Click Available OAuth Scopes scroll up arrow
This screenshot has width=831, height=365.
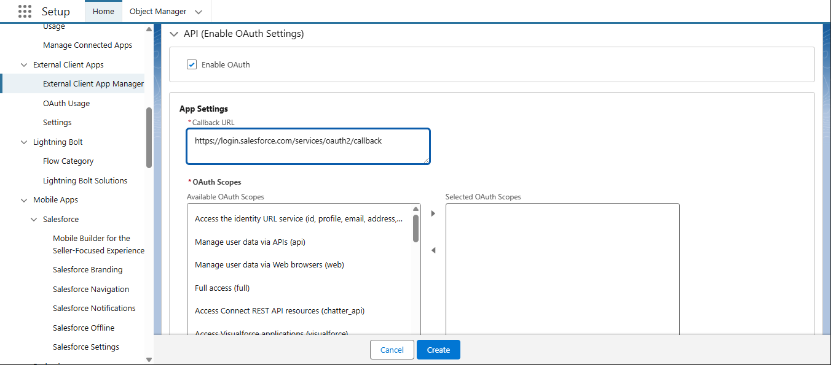point(416,209)
